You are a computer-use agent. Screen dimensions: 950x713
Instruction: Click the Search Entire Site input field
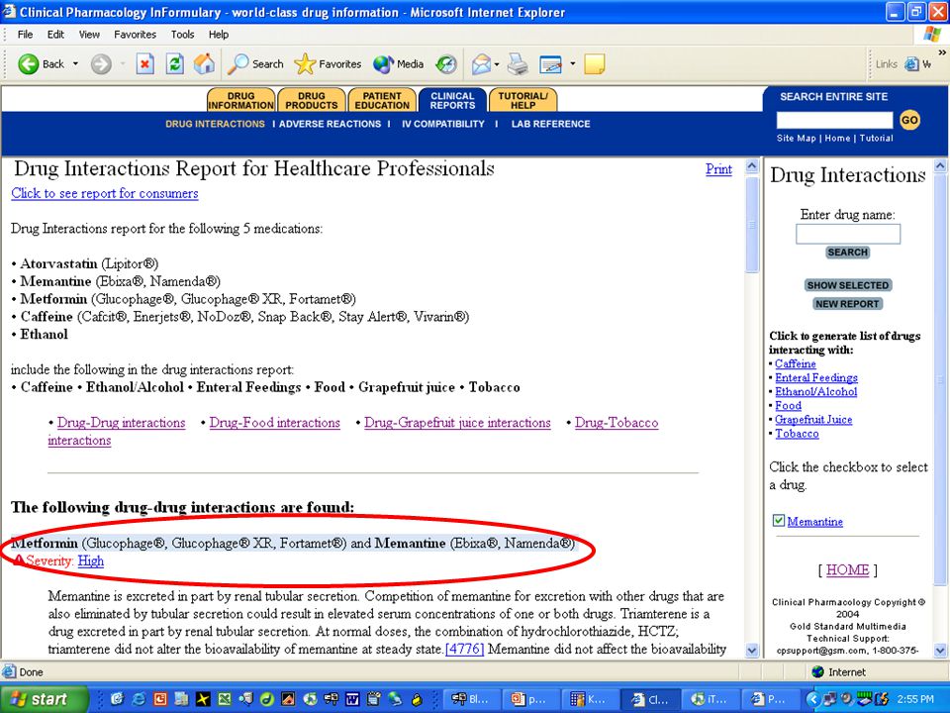pyautogui.click(x=834, y=120)
